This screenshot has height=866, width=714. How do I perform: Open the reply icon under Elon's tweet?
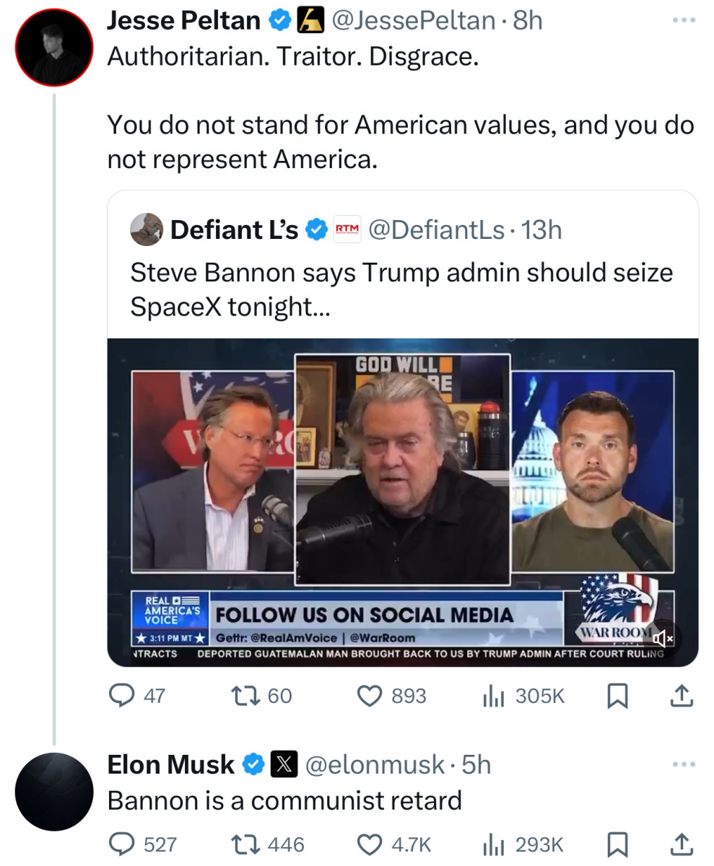pyautogui.click(x=123, y=844)
